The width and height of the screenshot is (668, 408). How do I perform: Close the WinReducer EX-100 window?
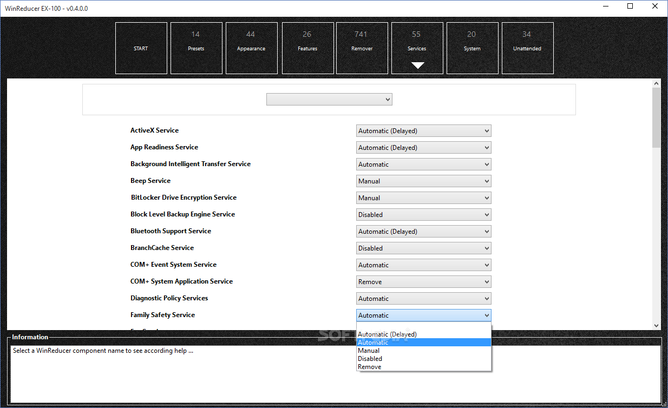655,6
